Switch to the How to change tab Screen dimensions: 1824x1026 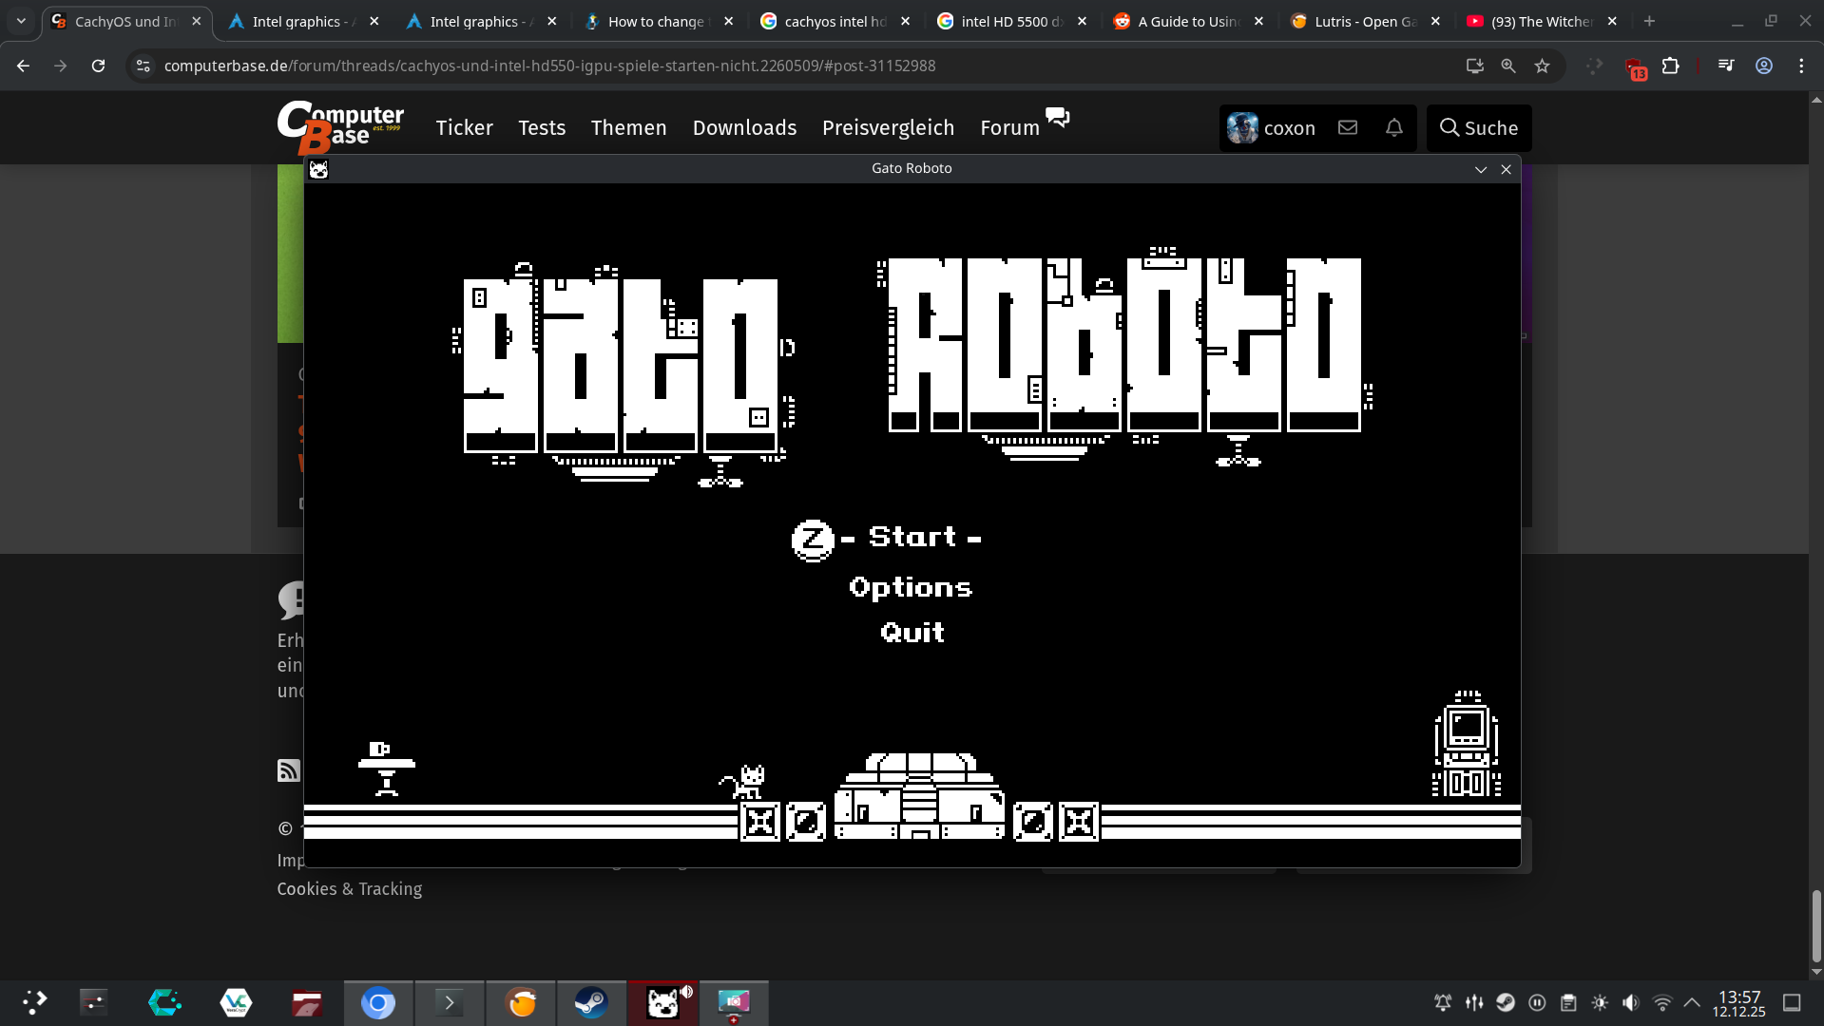click(659, 21)
